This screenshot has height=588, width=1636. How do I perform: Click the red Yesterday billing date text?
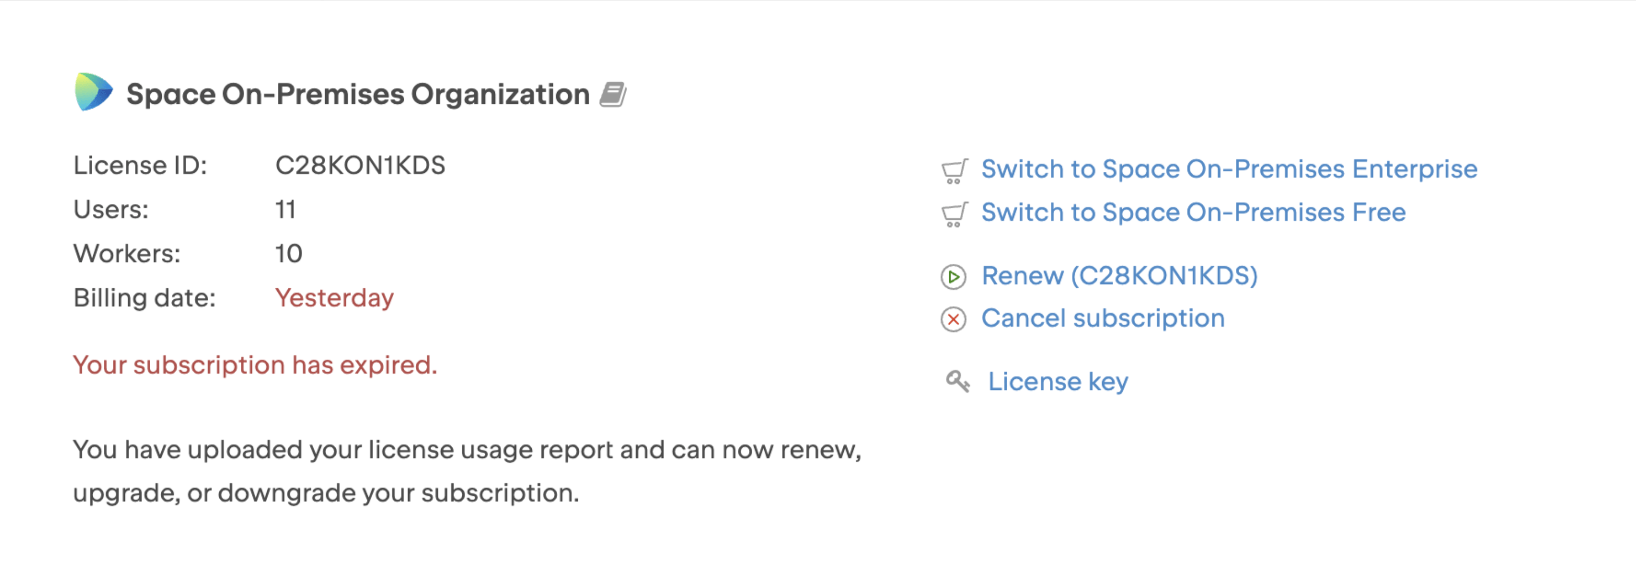334,297
